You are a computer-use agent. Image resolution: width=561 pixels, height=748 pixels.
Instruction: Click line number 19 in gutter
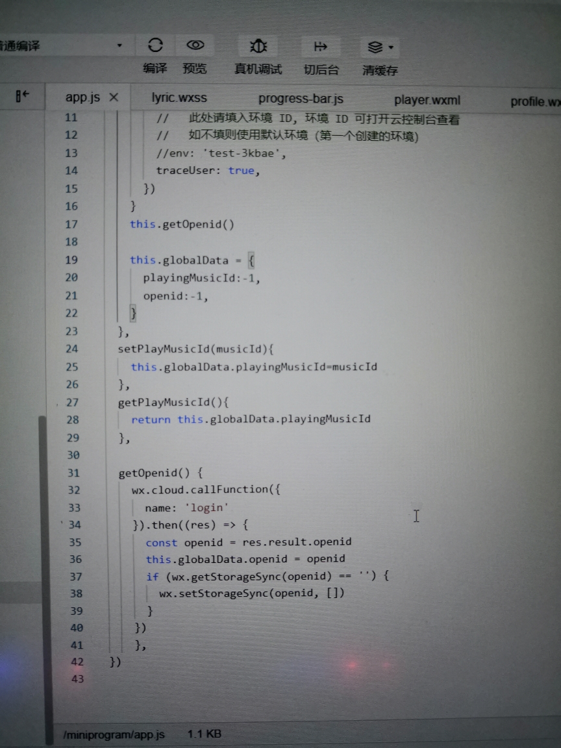(x=71, y=260)
